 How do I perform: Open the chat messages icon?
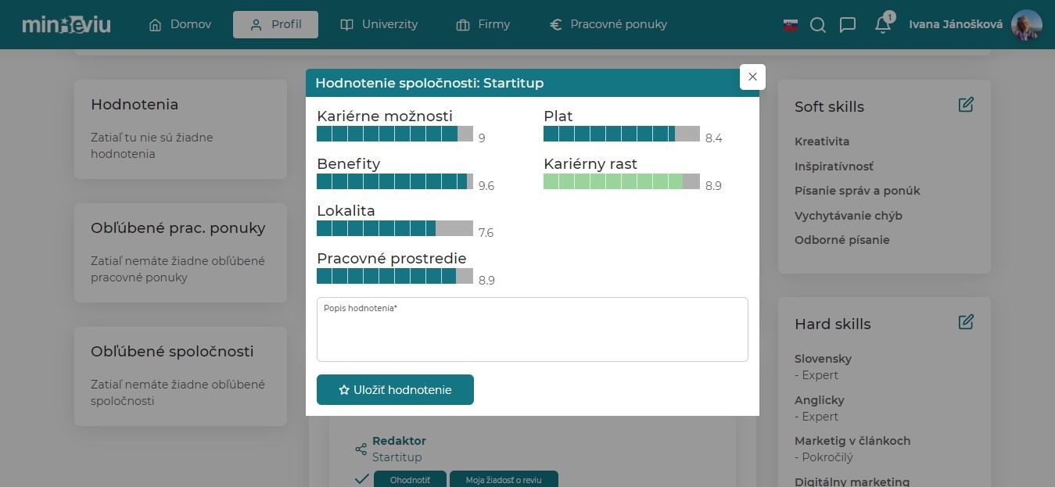point(847,25)
